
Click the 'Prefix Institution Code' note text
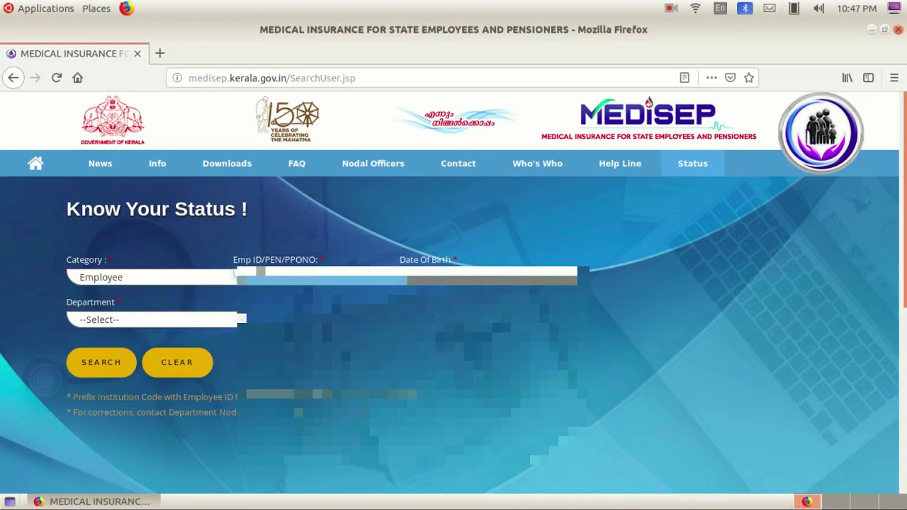pos(152,397)
